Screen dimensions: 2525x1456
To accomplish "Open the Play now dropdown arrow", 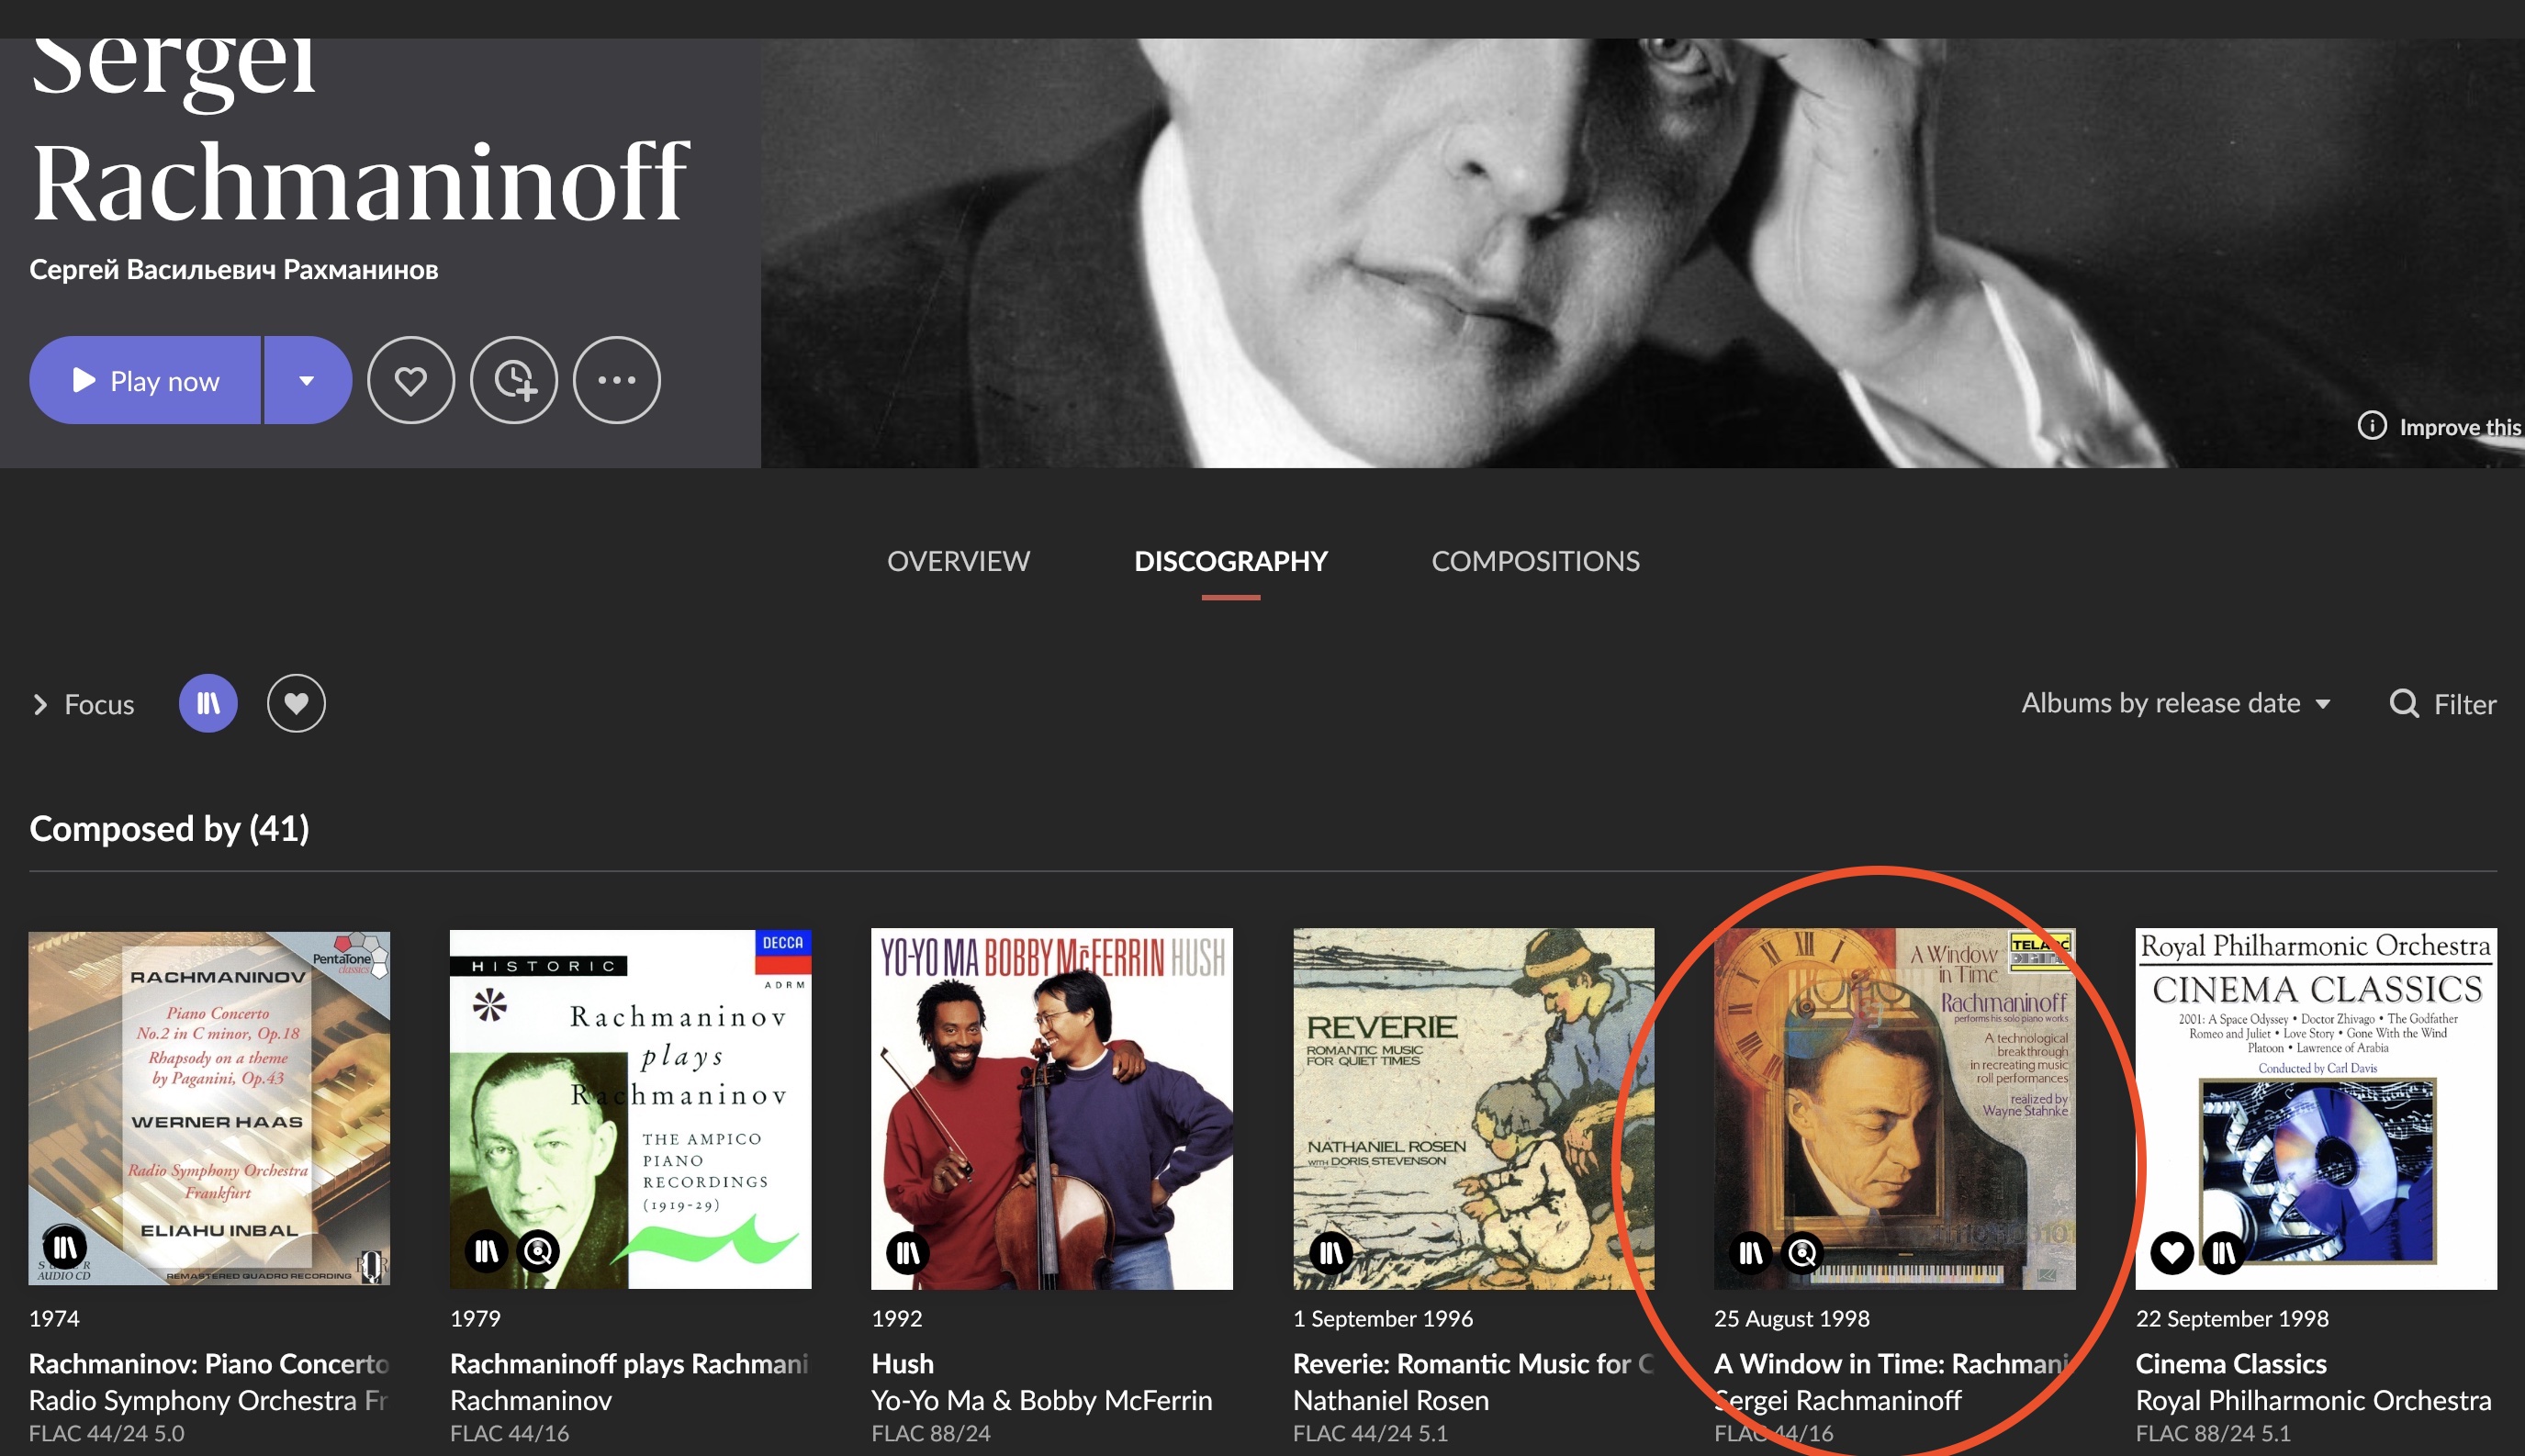I will (x=307, y=381).
